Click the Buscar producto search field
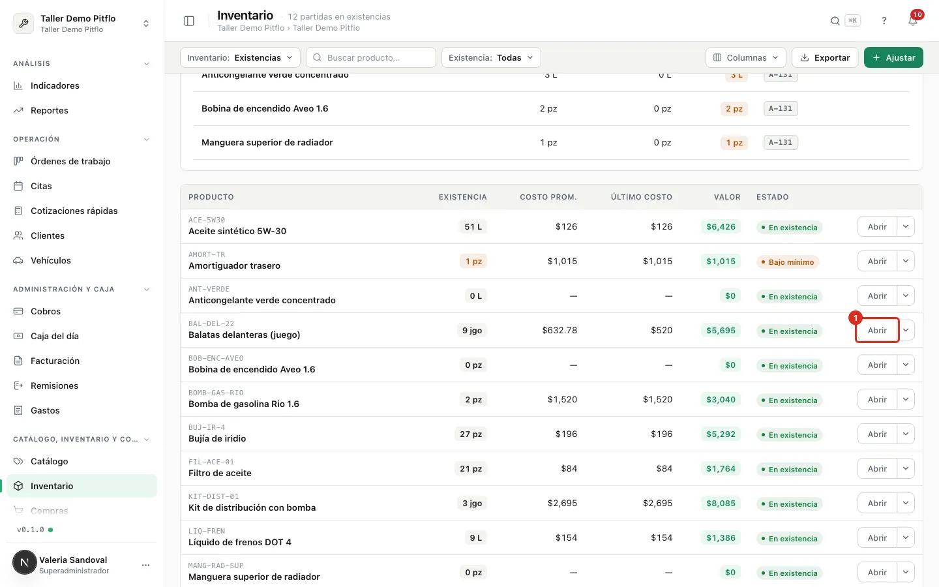The image size is (939, 587). click(x=371, y=57)
